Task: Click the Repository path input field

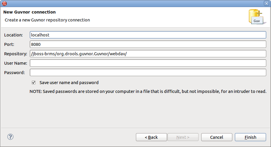Action: pos(148,54)
